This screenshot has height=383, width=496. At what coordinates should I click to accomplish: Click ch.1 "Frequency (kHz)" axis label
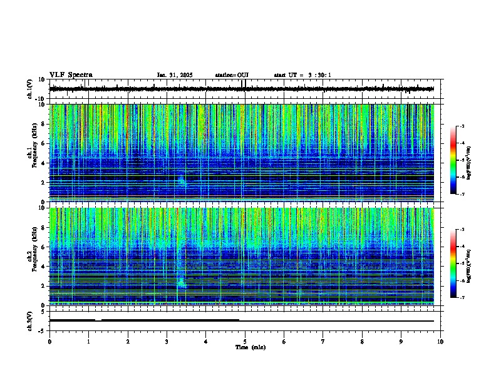coord(34,146)
